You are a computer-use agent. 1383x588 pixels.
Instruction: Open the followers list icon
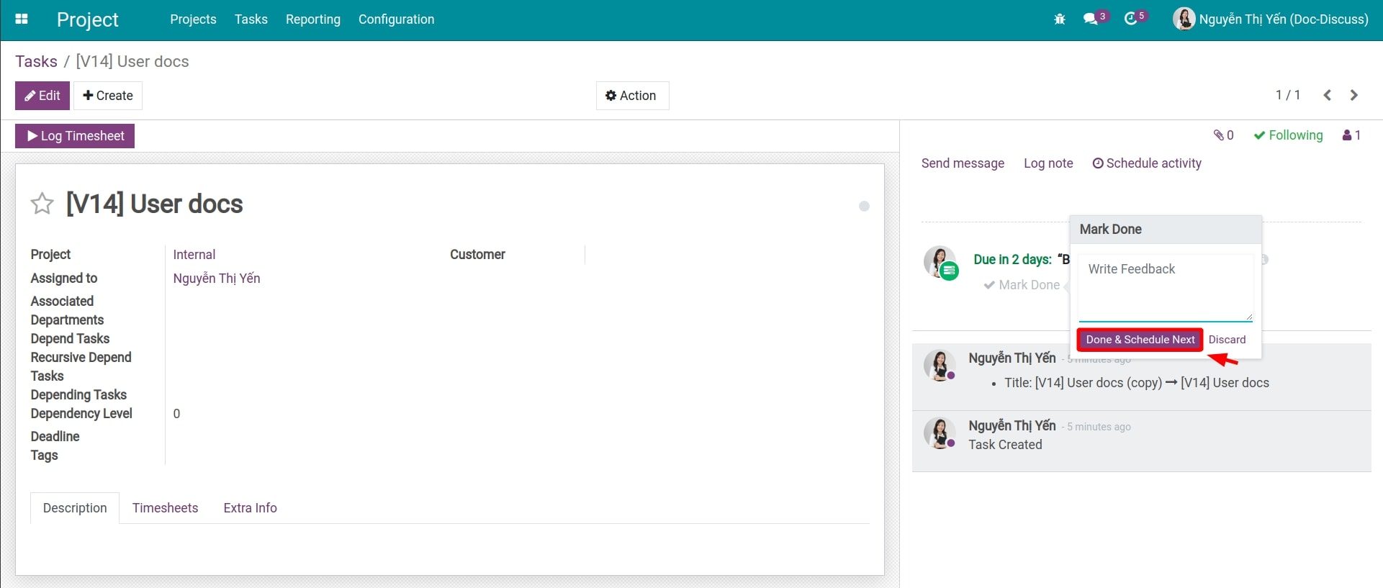pyautogui.click(x=1351, y=135)
